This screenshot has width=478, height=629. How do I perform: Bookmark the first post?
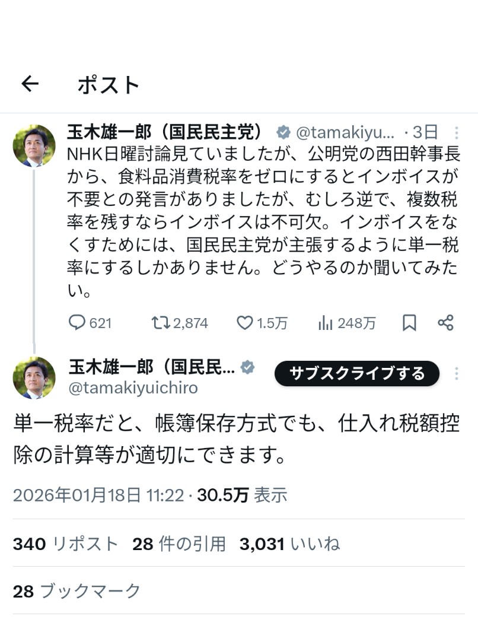click(409, 323)
